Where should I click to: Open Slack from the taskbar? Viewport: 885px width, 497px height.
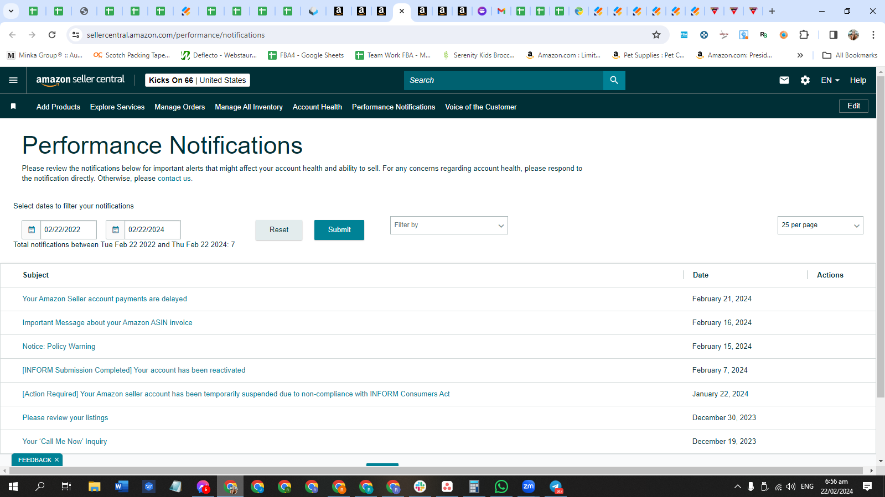click(x=420, y=486)
